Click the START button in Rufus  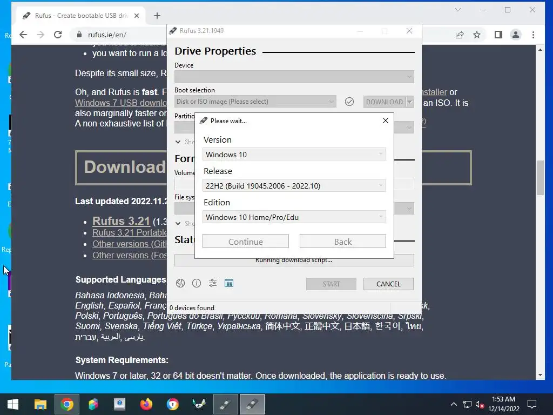pyautogui.click(x=331, y=284)
